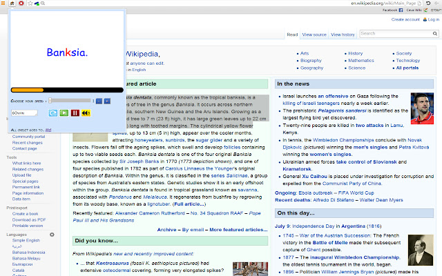
Task: Click the Log in link
Action: point(434,19)
